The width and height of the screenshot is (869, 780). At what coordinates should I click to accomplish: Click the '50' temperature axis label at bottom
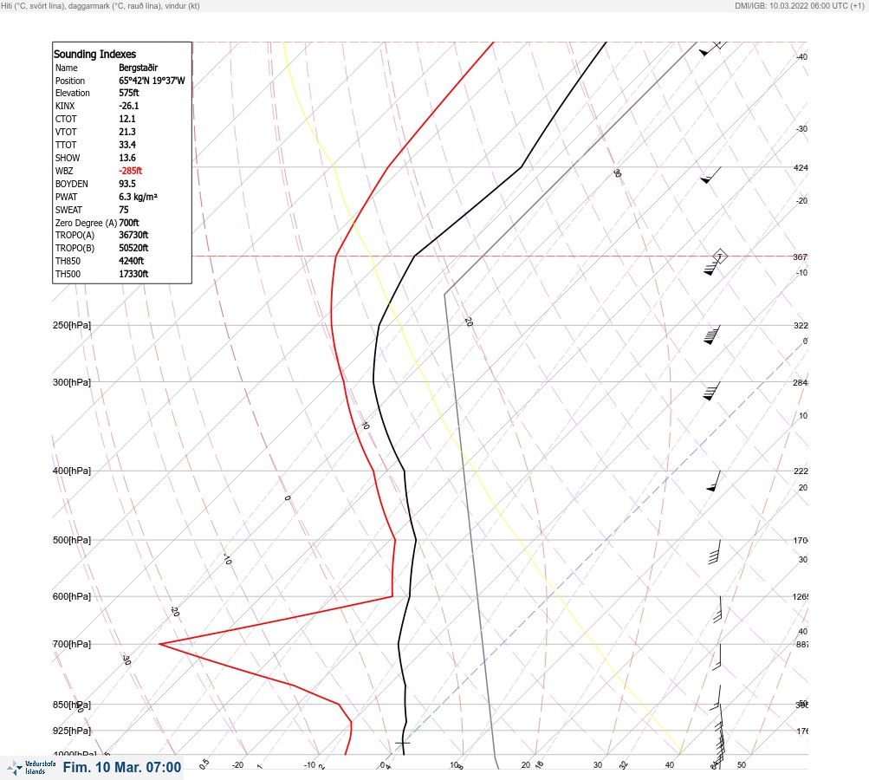pyautogui.click(x=742, y=765)
